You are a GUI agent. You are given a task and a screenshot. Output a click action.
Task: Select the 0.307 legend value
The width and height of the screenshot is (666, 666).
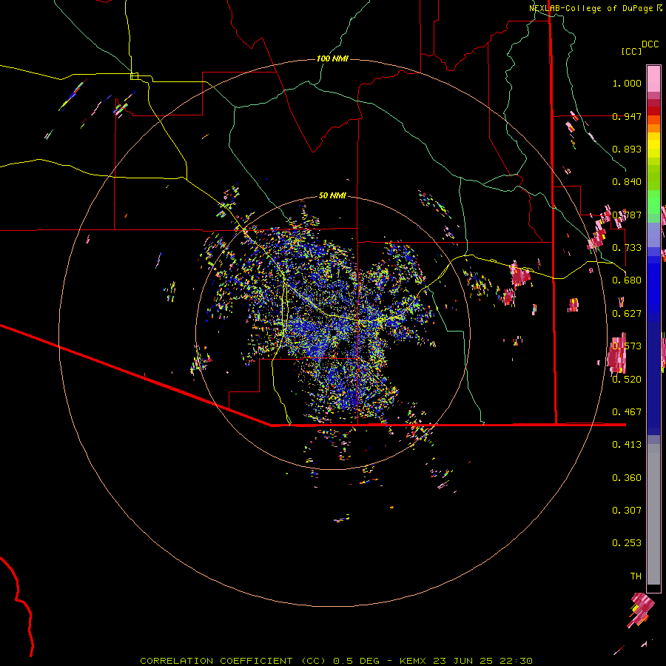[627, 511]
